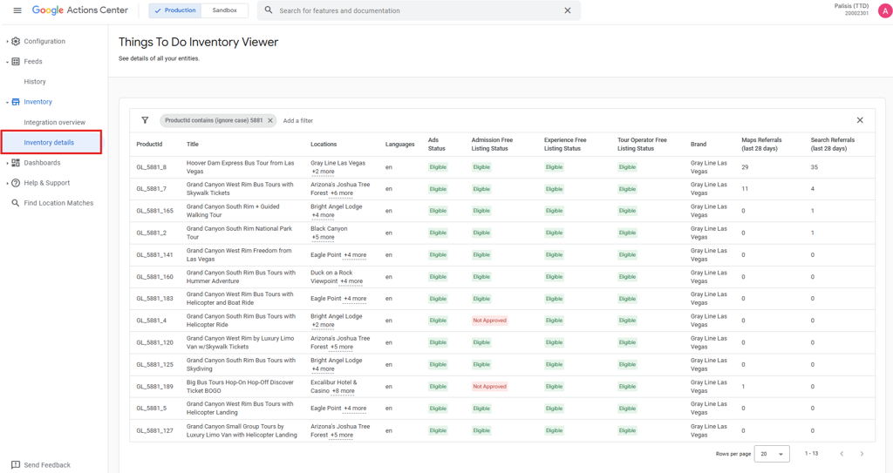This screenshot has width=893, height=473.
Task: Click Not Approved status for GL_5881_189
Action: (489, 387)
